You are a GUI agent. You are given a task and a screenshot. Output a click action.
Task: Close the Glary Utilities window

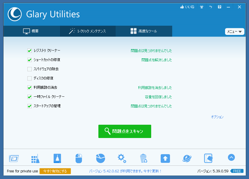click(239, 7)
